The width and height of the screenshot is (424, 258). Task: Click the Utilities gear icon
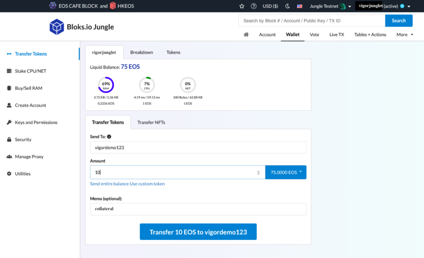click(9, 174)
